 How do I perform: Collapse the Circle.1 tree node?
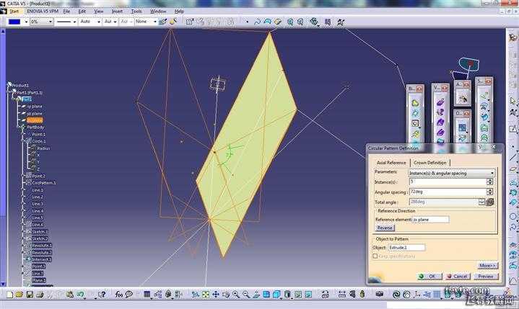(23, 141)
